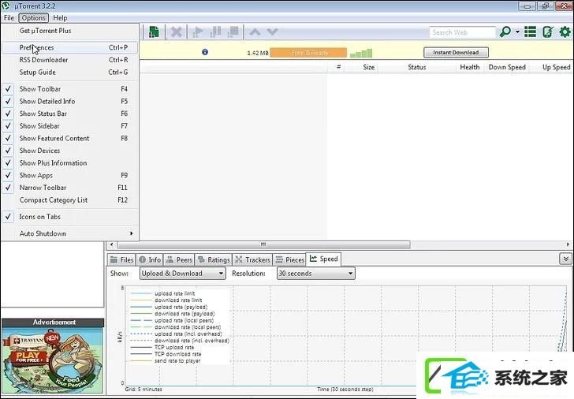Click the Search Web input field
This screenshot has height=399, width=574.
pos(462,32)
